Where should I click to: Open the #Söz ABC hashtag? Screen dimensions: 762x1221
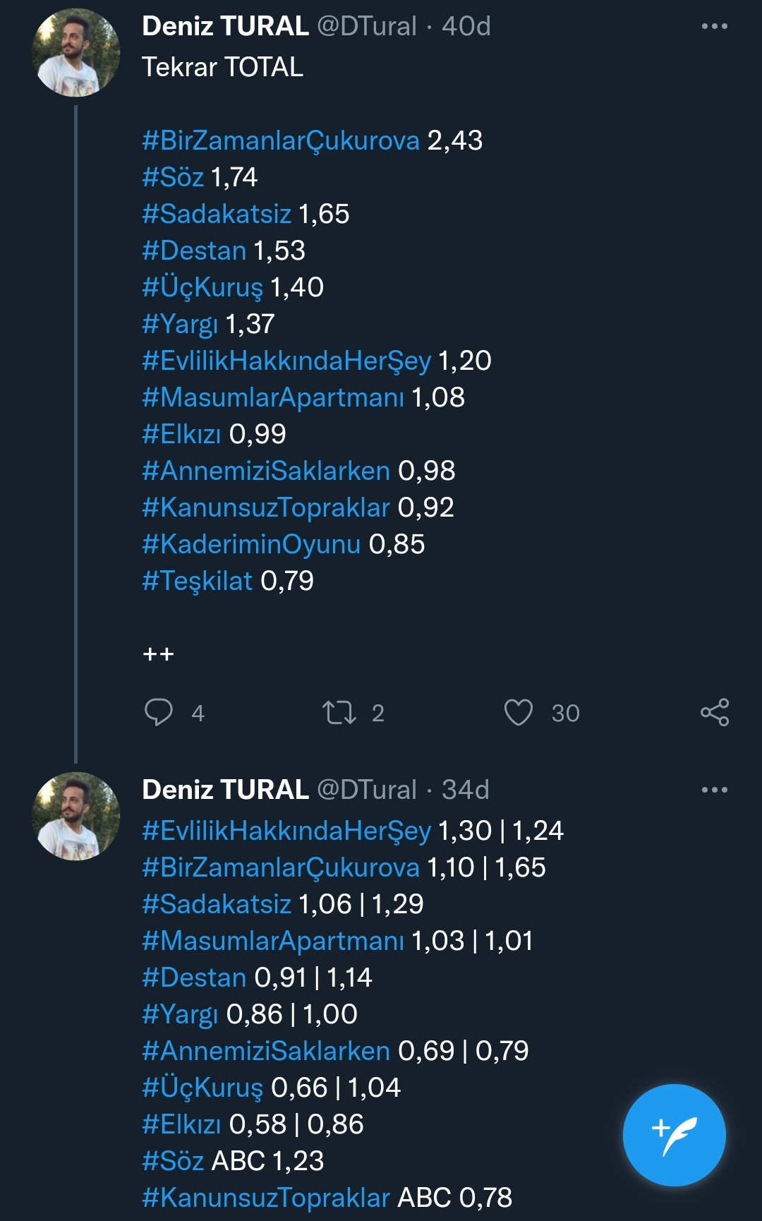coord(173,1161)
